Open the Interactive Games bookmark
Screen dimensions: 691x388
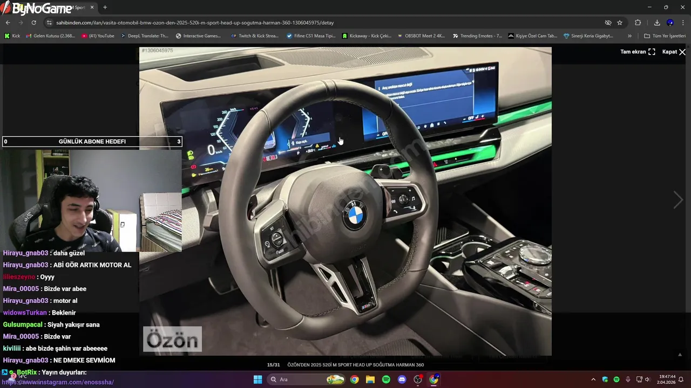198,36
